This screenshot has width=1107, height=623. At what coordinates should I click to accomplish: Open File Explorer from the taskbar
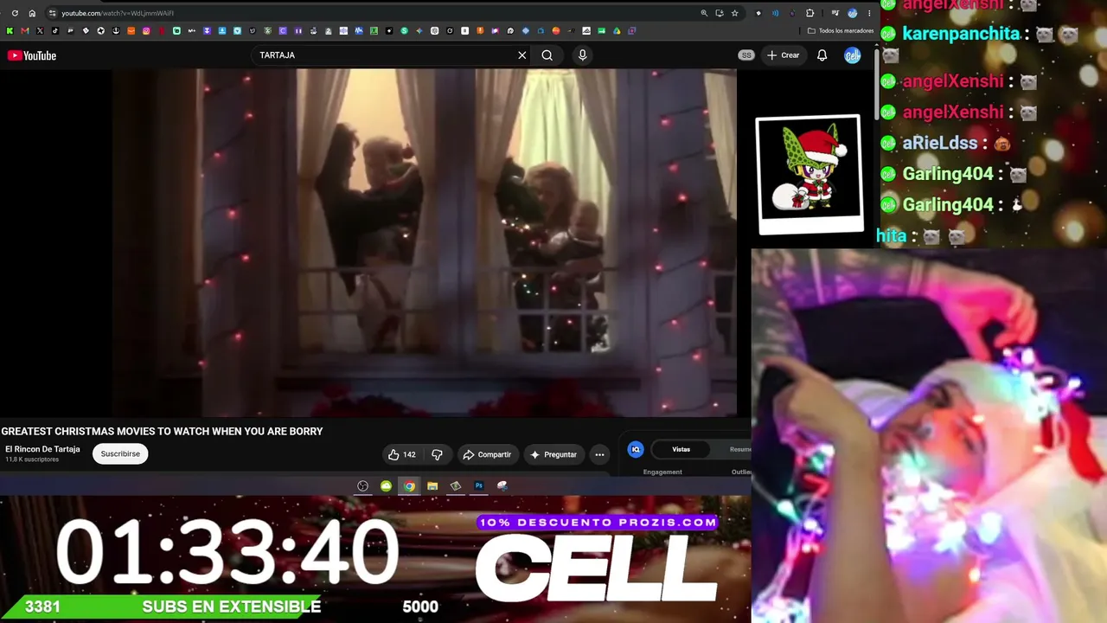(x=432, y=486)
